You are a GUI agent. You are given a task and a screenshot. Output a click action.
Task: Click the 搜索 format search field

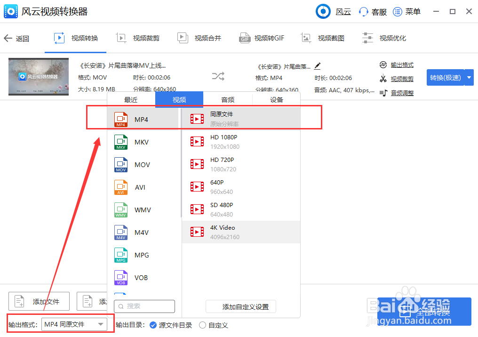[144, 306]
